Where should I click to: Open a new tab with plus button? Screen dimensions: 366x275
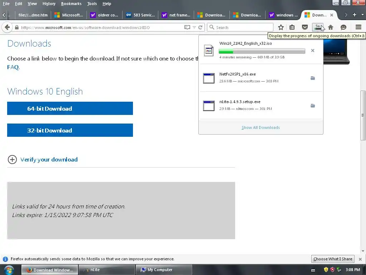pos(354,15)
